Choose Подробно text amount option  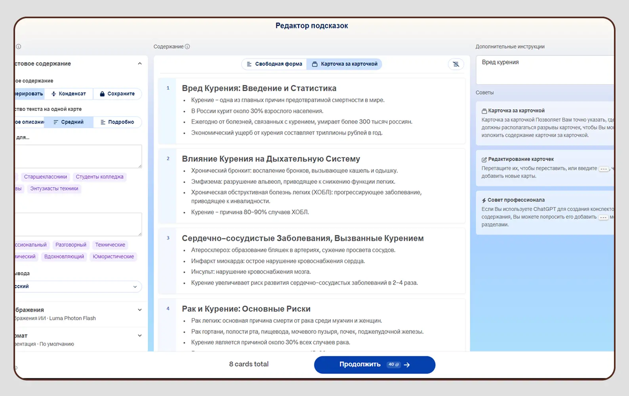point(117,122)
